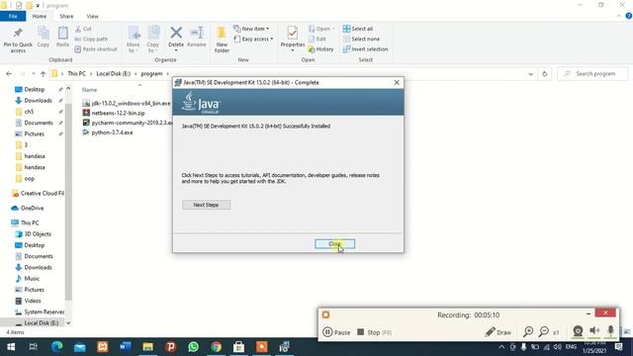The width and height of the screenshot is (633, 356).
Task: Click the Cut command
Action: pyautogui.click(x=83, y=29)
